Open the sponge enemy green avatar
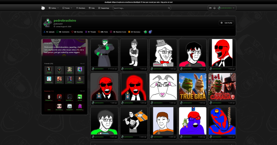Viewport: 277px width, 145px height. pos(80,97)
